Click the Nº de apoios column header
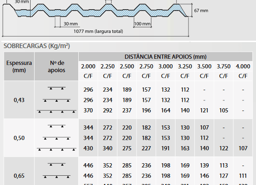 pos(56,67)
